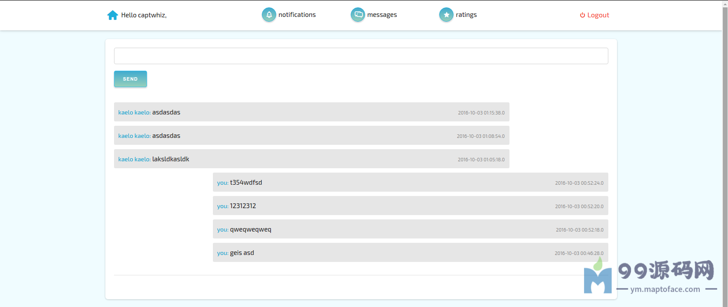Click the blue home icon
The image size is (728, 307).
coord(113,15)
